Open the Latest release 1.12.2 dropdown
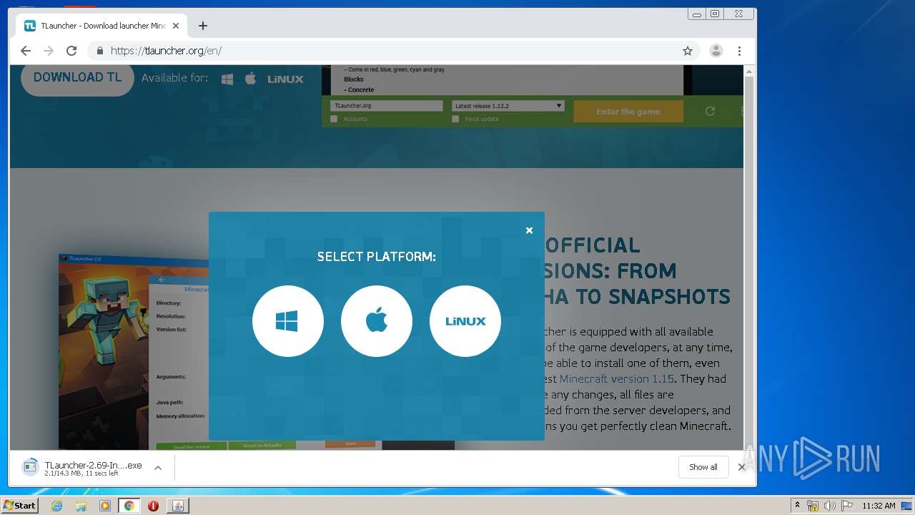 (x=508, y=106)
